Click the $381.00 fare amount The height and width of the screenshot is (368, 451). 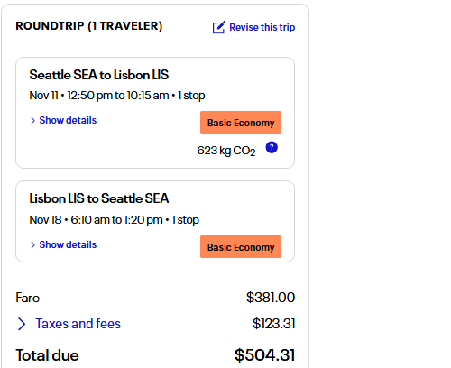pos(271,298)
